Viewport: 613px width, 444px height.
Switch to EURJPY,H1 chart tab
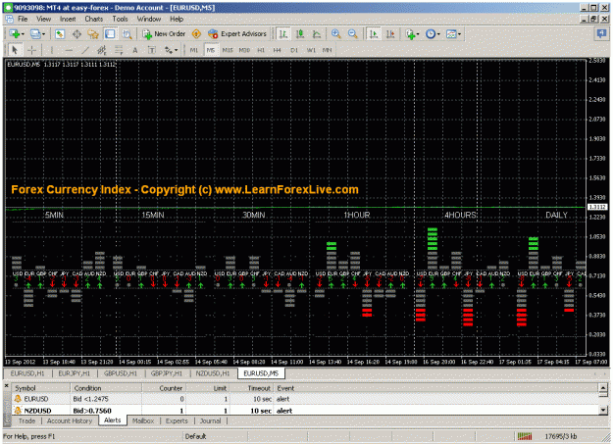point(74,373)
